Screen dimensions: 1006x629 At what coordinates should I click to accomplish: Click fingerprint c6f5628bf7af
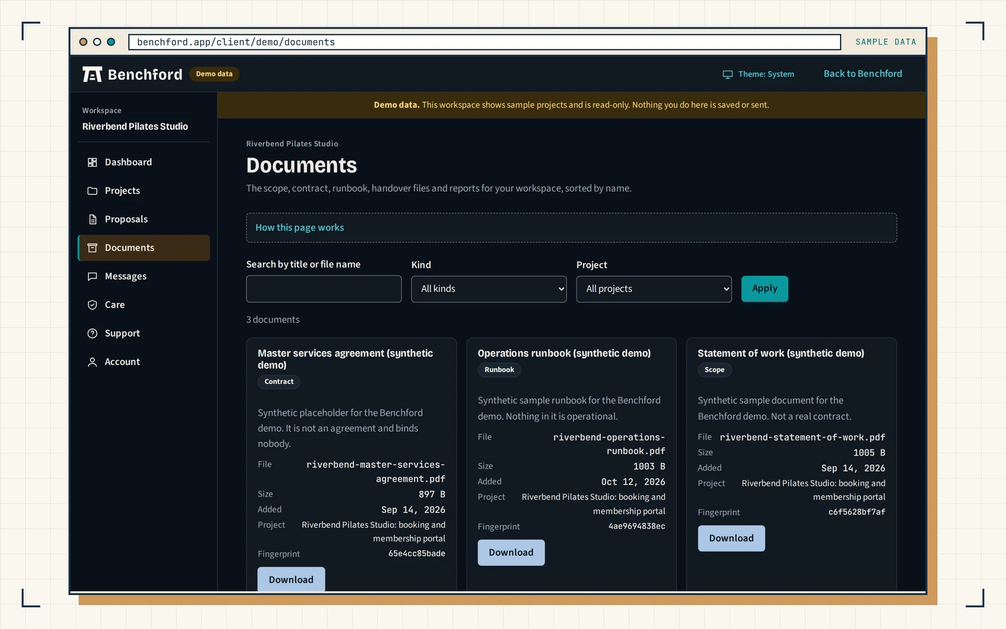[x=857, y=512]
